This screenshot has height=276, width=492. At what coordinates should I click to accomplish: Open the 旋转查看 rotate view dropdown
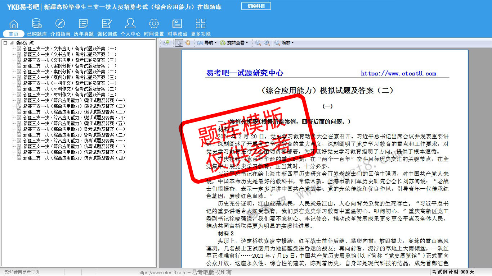coord(234,43)
